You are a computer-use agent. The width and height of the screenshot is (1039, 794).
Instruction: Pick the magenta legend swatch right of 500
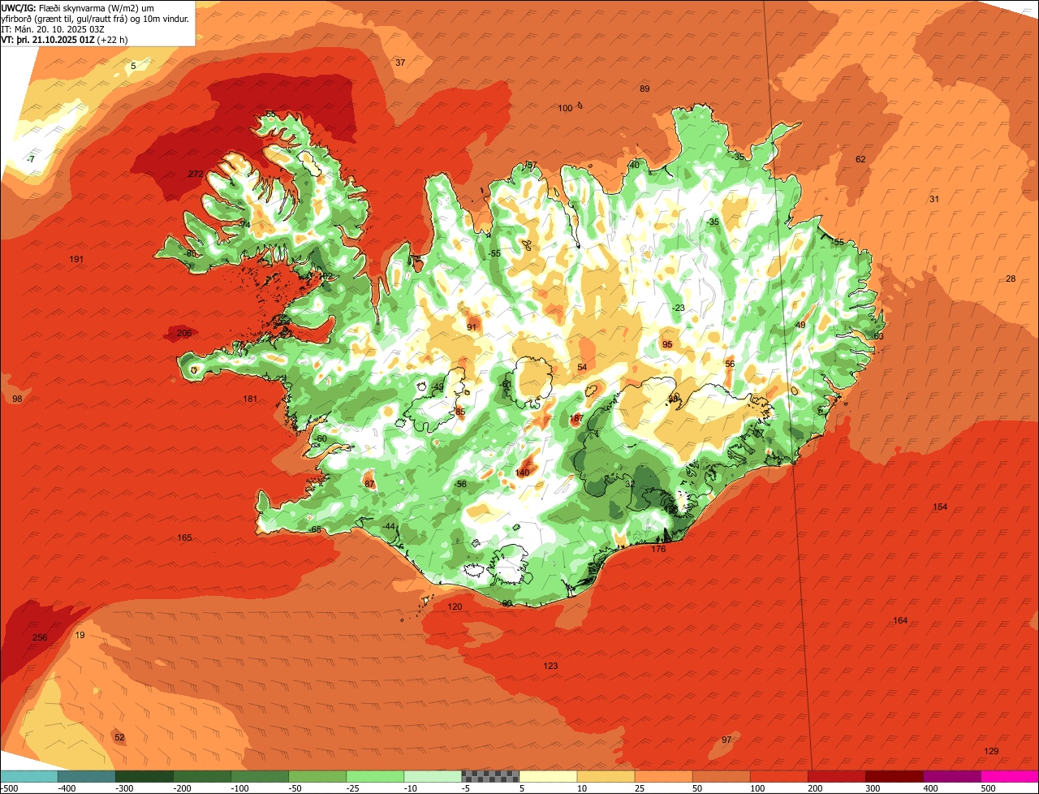(1010, 776)
